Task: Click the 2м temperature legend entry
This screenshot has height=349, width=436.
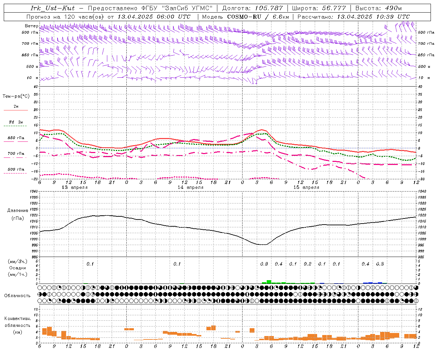Action: click(x=16, y=107)
